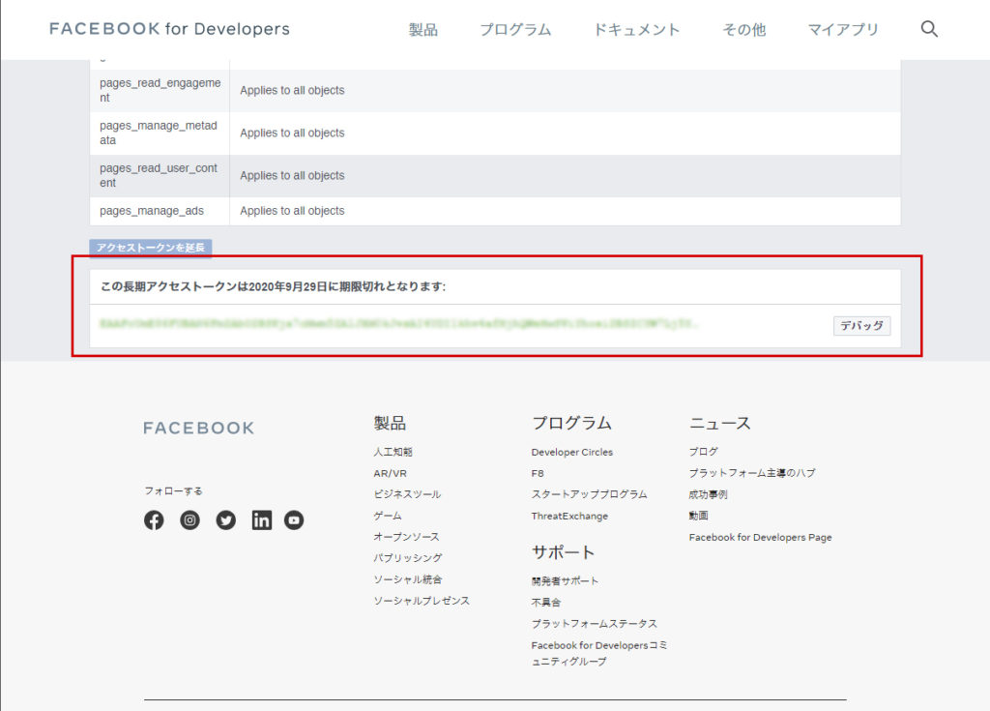This screenshot has width=990, height=711.
Task: Select the blurred long-lived access token text
Action: pyautogui.click(x=398, y=325)
